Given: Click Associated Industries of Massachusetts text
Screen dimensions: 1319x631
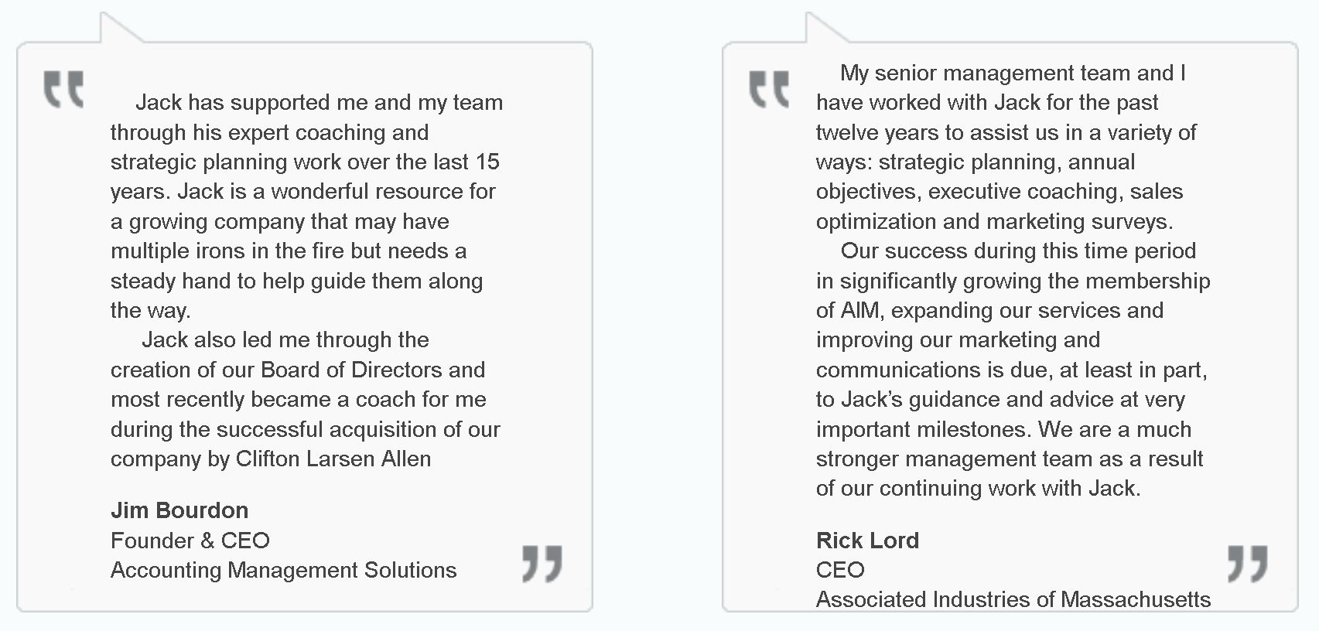Looking at the screenshot, I should [1013, 600].
